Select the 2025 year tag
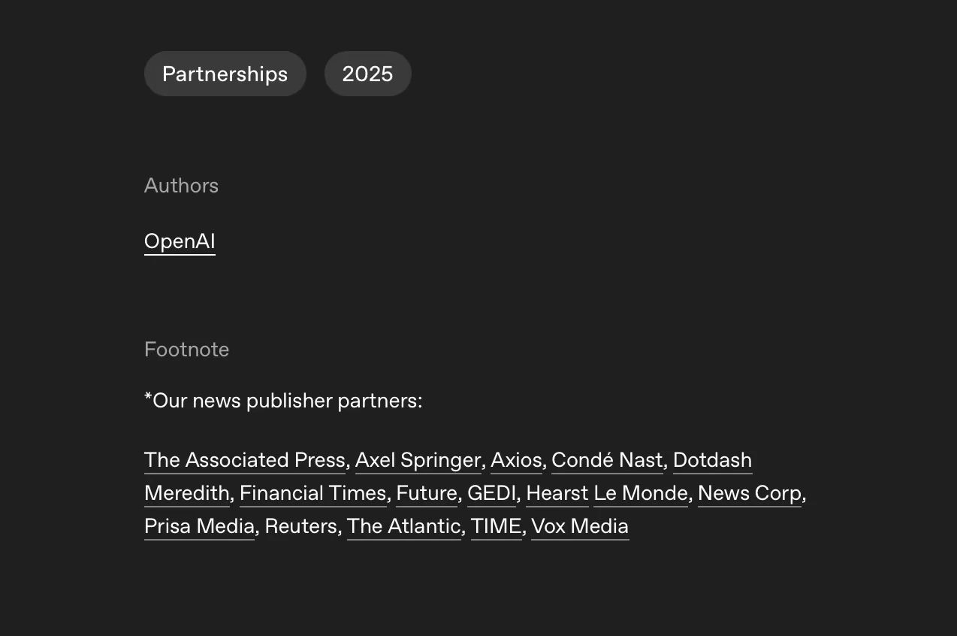Viewport: 957px width, 636px height. [x=367, y=74]
